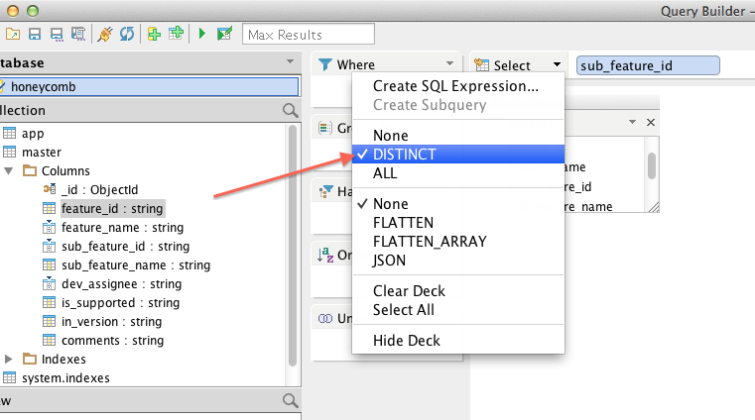Click the first save icon in toolbar

coord(35,35)
